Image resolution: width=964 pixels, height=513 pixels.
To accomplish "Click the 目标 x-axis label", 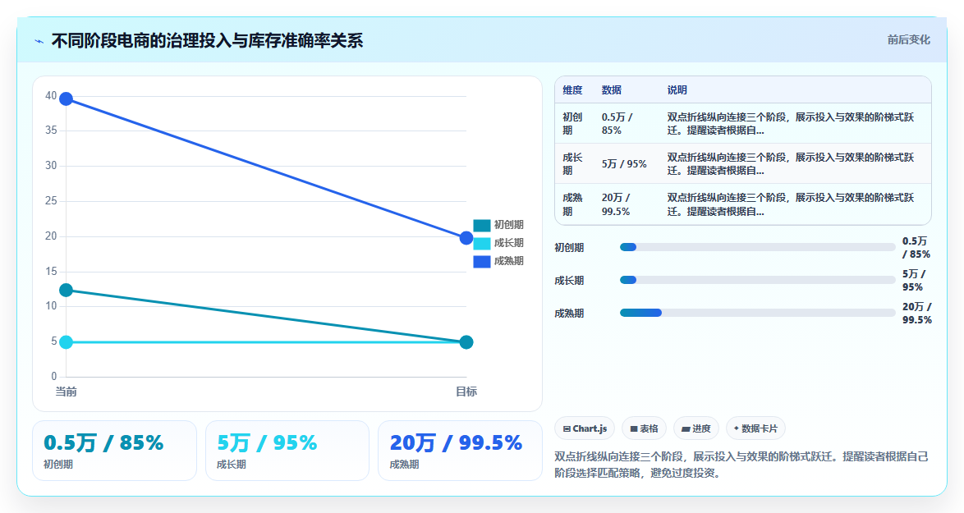I will 466,392.
